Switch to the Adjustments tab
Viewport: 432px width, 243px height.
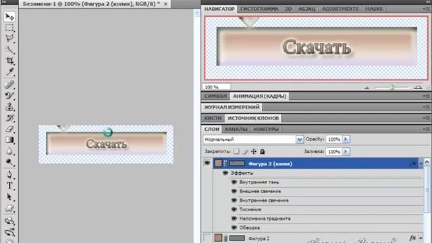coord(340,9)
